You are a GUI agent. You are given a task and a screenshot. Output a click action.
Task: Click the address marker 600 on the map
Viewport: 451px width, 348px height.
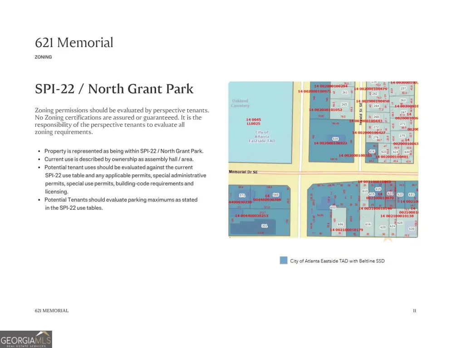[335, 139]
